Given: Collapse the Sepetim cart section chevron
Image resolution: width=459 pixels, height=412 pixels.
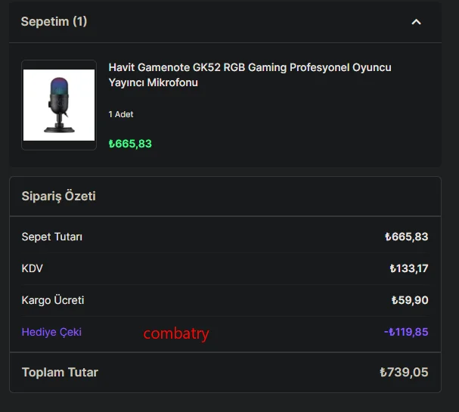Looking at the screenshot, I should [x=416, y=22].
